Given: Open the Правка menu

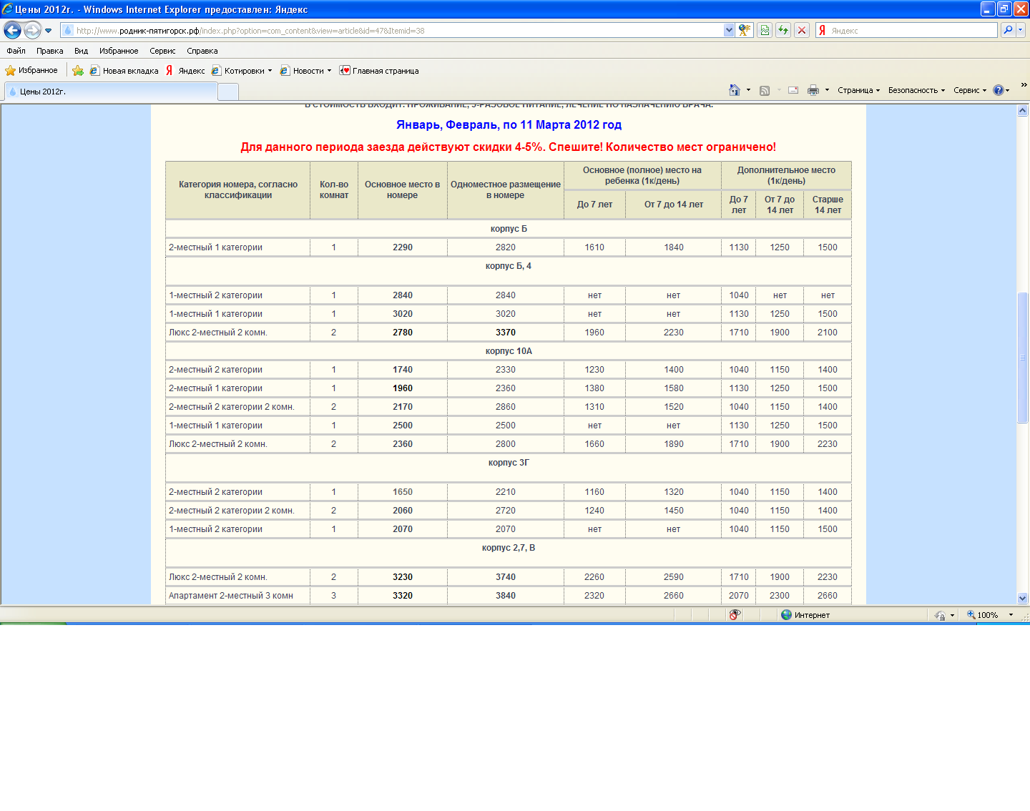Looking at the screenshot, I should [x=50, y=51].
